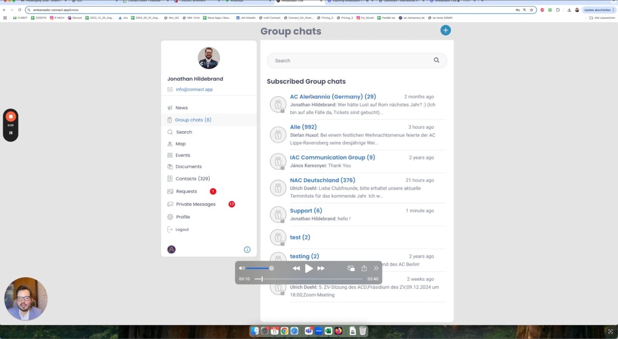Fast-forward the video in the player overlay
This screenshot has height=339, width=618.
tap(321, 268)
